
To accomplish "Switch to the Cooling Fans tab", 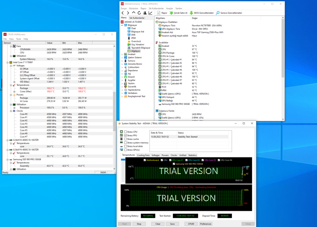I will [143, 155].
